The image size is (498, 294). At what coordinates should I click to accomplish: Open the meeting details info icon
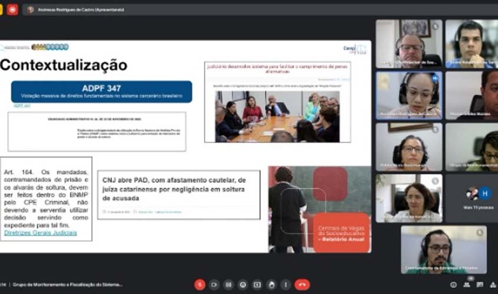point(453,285)
